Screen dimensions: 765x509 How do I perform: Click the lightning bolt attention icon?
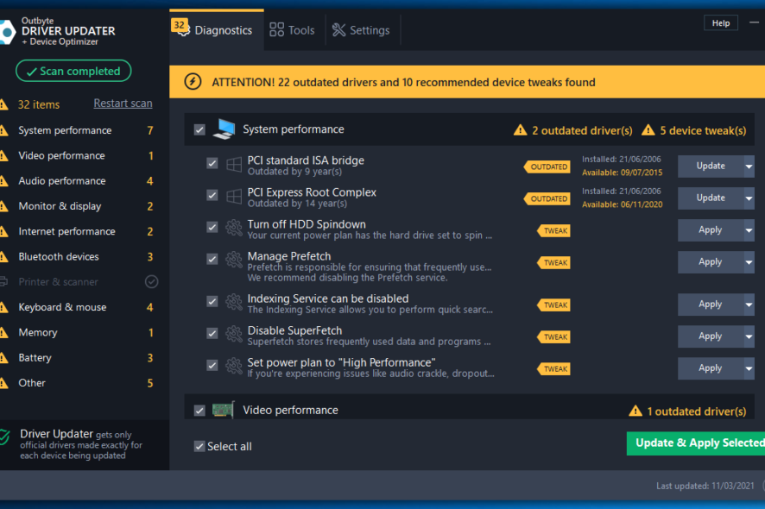[193, 81]
